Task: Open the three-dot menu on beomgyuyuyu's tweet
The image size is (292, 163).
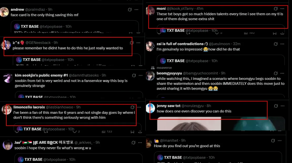Action: [x=282, y=73]
